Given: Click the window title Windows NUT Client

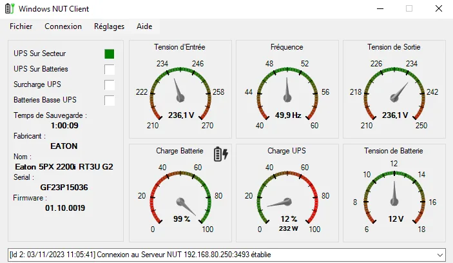Looking at the screenshot, I should 53,9.
